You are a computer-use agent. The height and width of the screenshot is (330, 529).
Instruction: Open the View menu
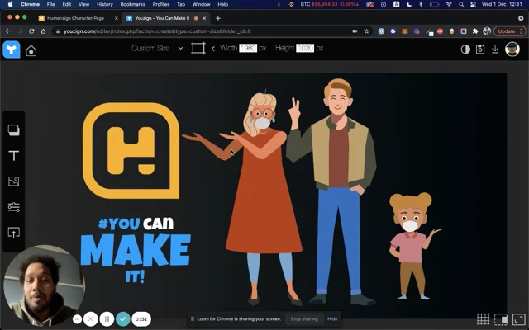click(x=83, y=4)
